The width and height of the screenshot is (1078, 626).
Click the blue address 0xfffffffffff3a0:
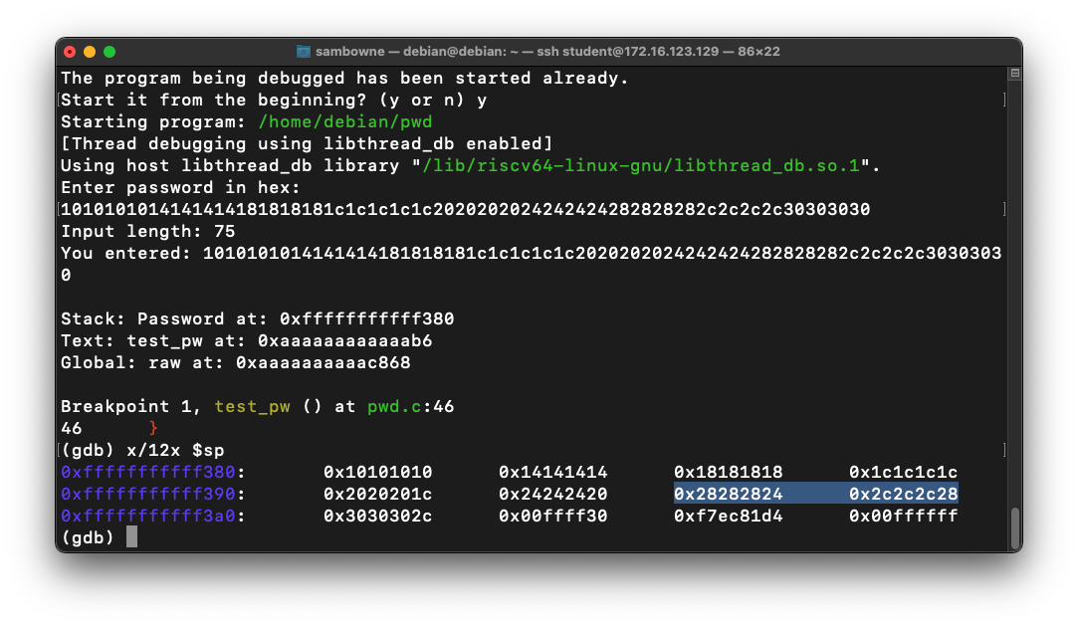point(153,517)
